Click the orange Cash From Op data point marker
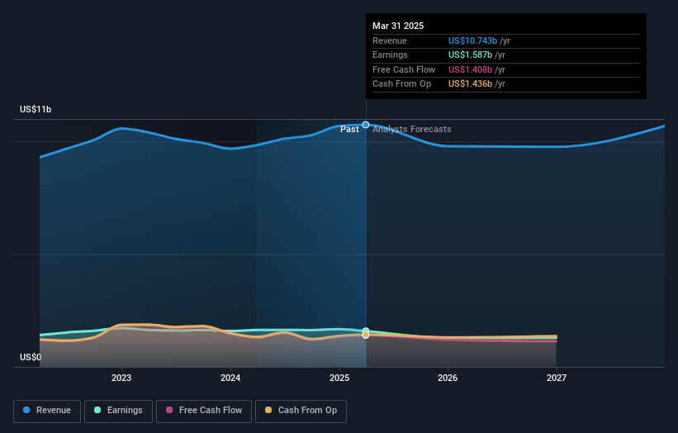This screenshot has height=433, width=678. [x=366, y=335]
